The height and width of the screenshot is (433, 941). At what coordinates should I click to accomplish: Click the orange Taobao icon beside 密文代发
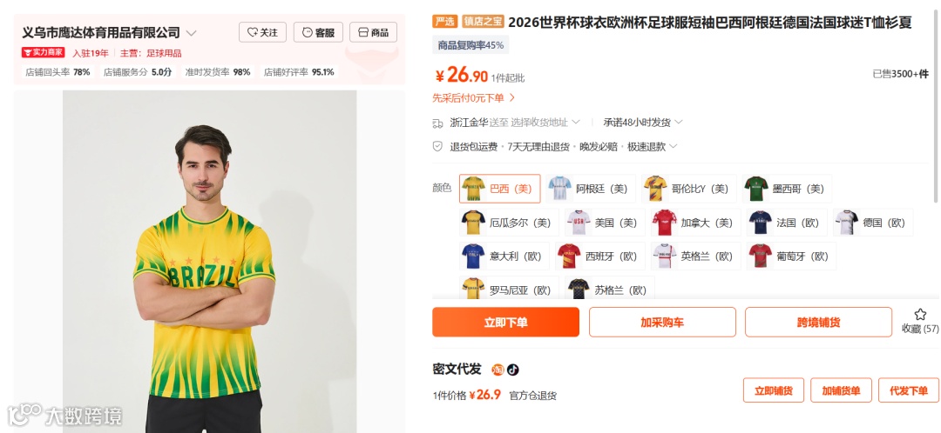pos(498,370)
